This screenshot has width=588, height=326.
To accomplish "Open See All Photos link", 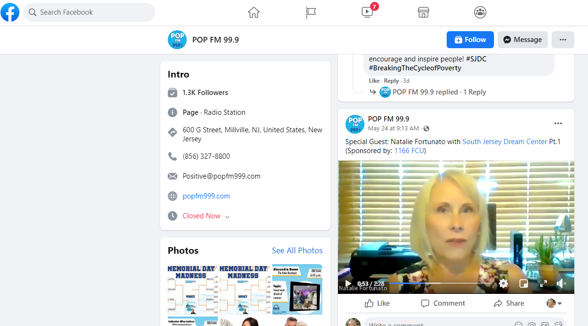I will point(297,250).
